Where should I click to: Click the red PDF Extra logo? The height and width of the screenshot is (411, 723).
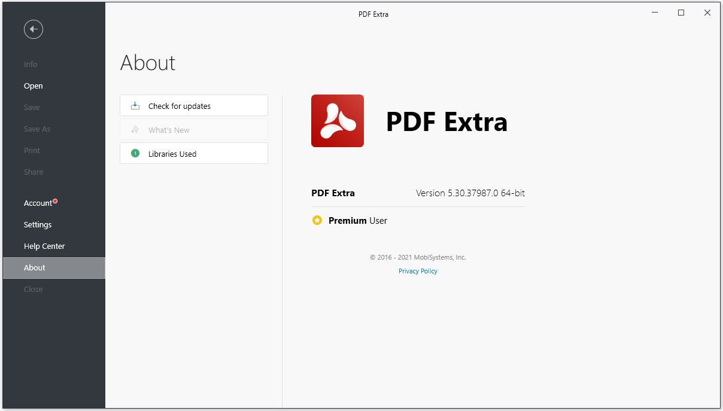[x=338, y=121]
